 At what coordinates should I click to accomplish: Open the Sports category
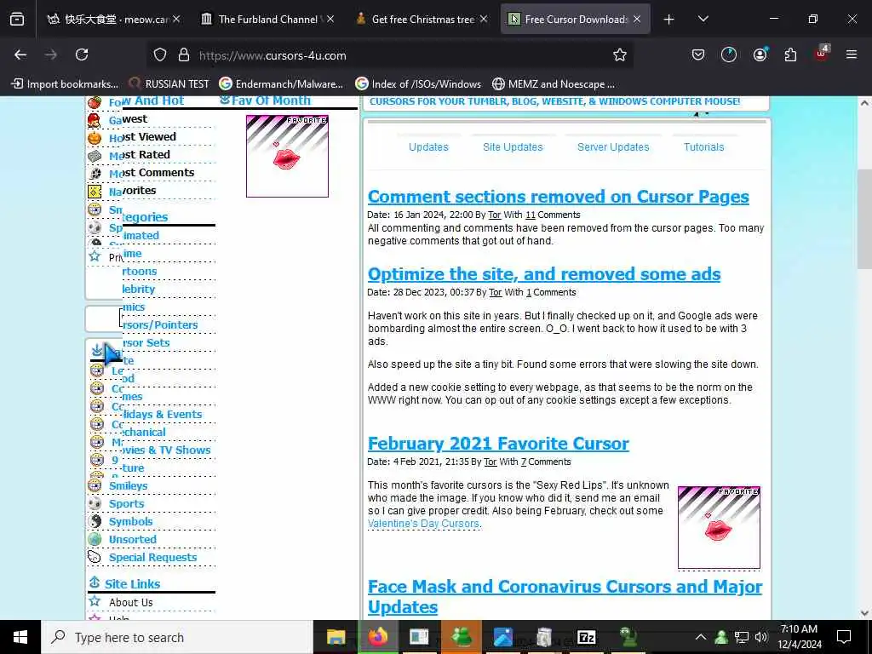click(x=126, y=503)
